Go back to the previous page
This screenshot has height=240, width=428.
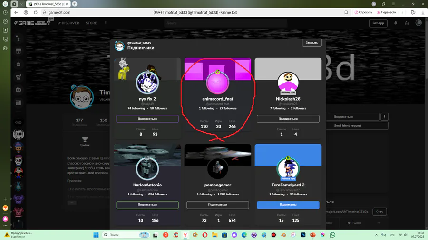pyautogui.click(x=16, y=12)
